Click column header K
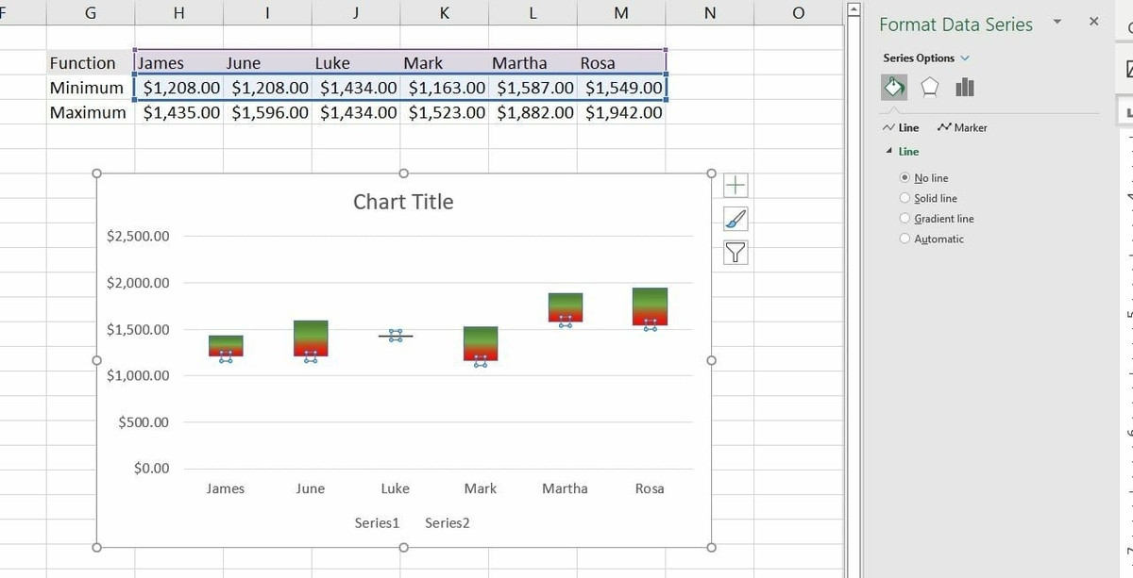Screen dimensions: 1133x578 click(x=444, y=12)
